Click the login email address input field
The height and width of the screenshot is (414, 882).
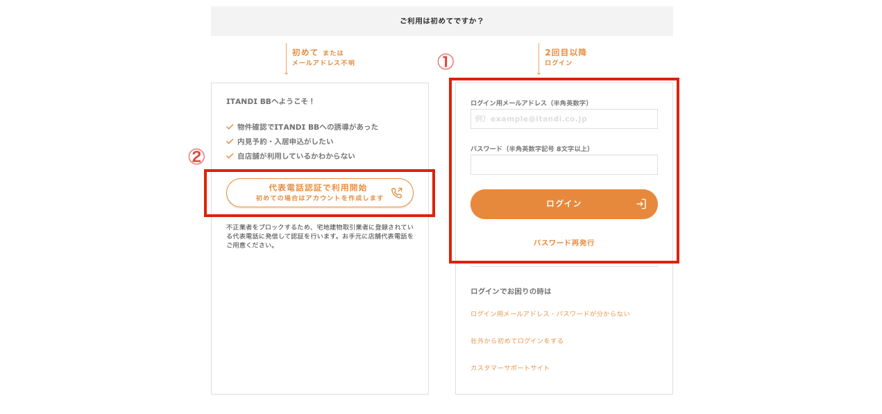[x=563, y=119]
